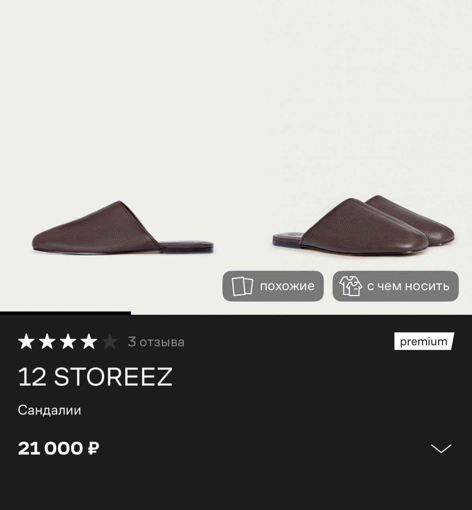472x510 pixels.
Task: Tap the outfit icon for 'с чем носить'
Action: coord(350,286)
